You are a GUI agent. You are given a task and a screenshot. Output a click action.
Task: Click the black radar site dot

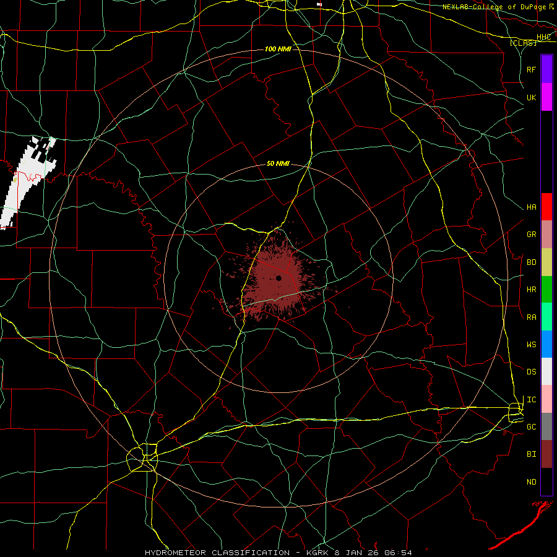(x=279, y=278)
